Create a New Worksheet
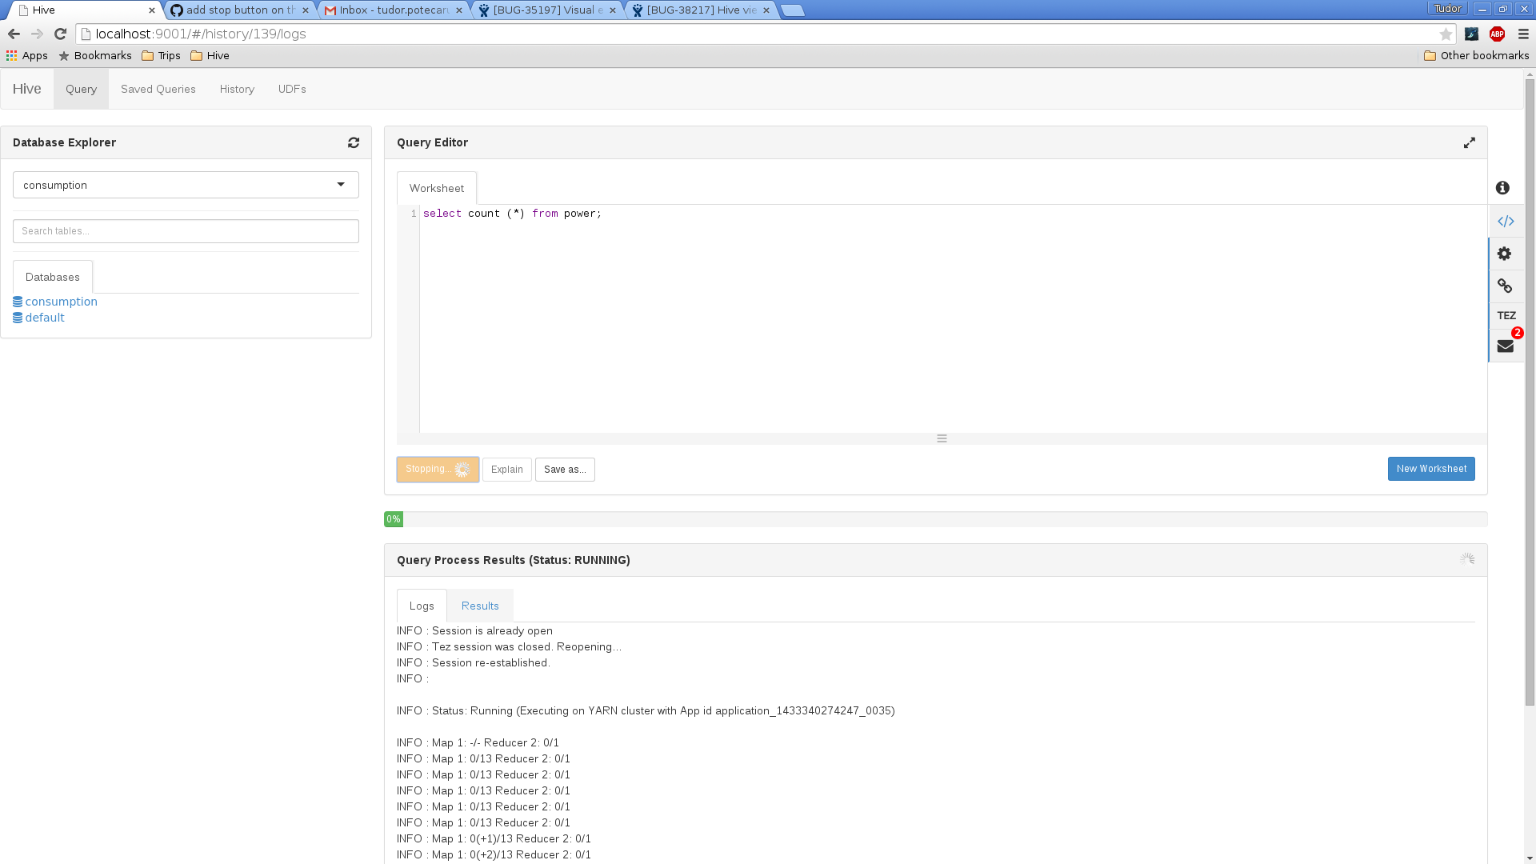This screenshot has height=864, width=1536. 1431,469
